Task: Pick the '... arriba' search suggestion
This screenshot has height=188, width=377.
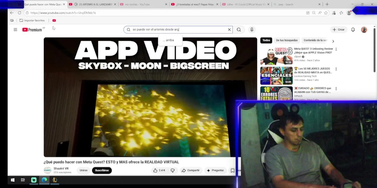Action: (170, 40)
